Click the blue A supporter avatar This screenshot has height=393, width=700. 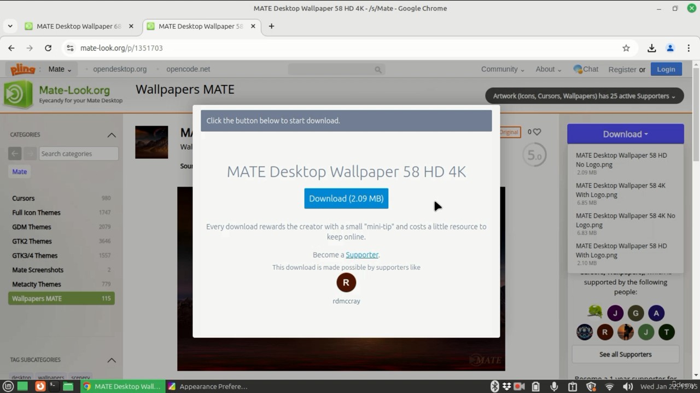tap(656, 313)
